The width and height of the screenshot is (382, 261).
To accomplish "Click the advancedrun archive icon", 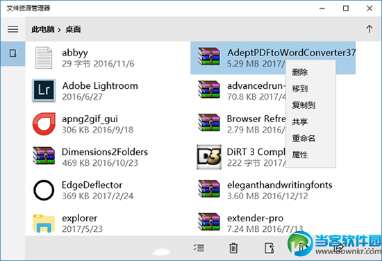I will click(209, 90).
